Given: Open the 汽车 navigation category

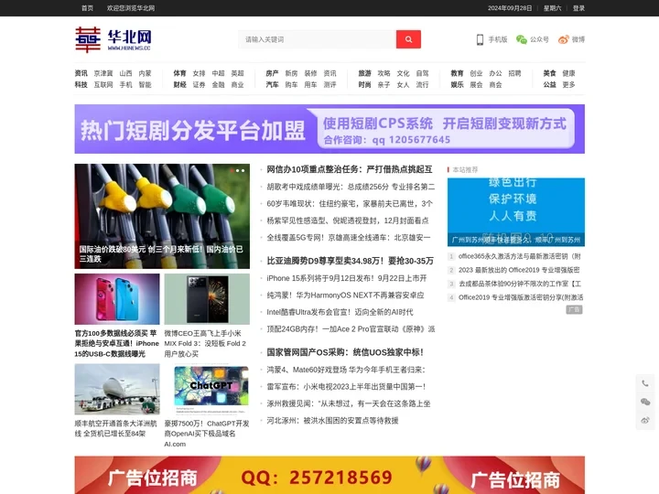Looking at the screenshot, I should pyautogui.click(x=273, y=84).
